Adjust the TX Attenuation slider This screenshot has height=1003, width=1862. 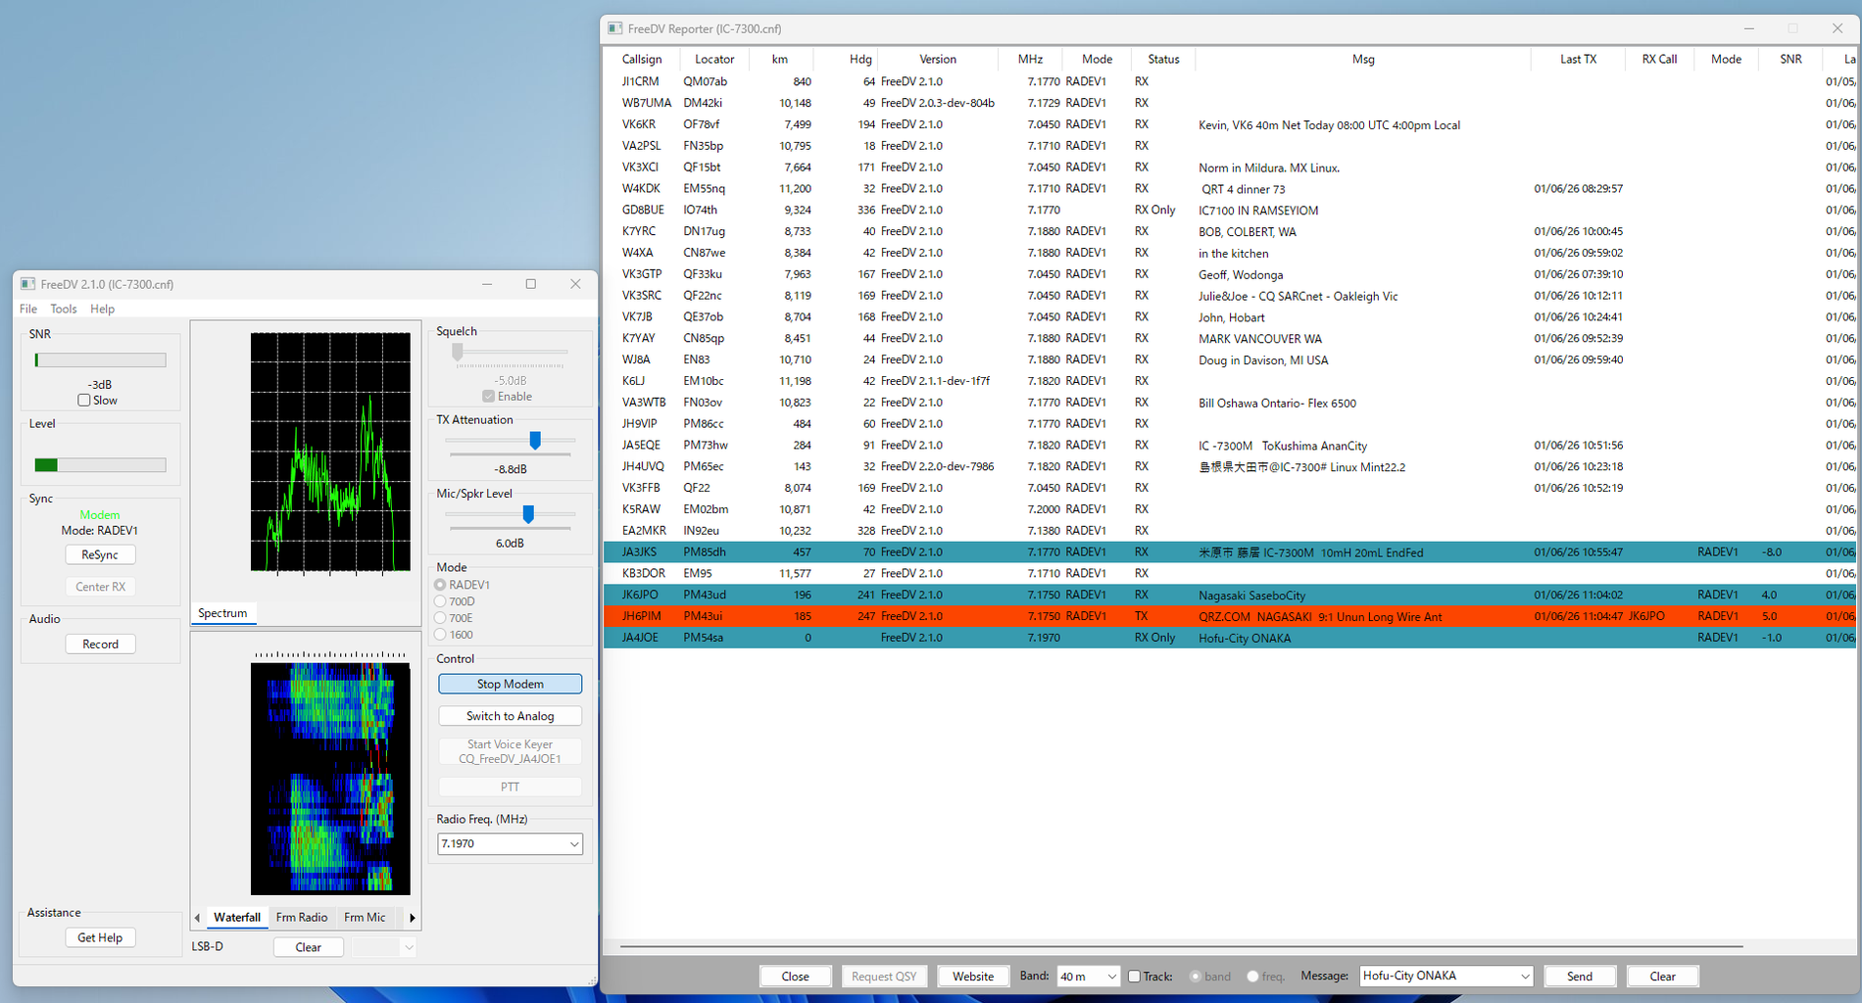(535, 441)
